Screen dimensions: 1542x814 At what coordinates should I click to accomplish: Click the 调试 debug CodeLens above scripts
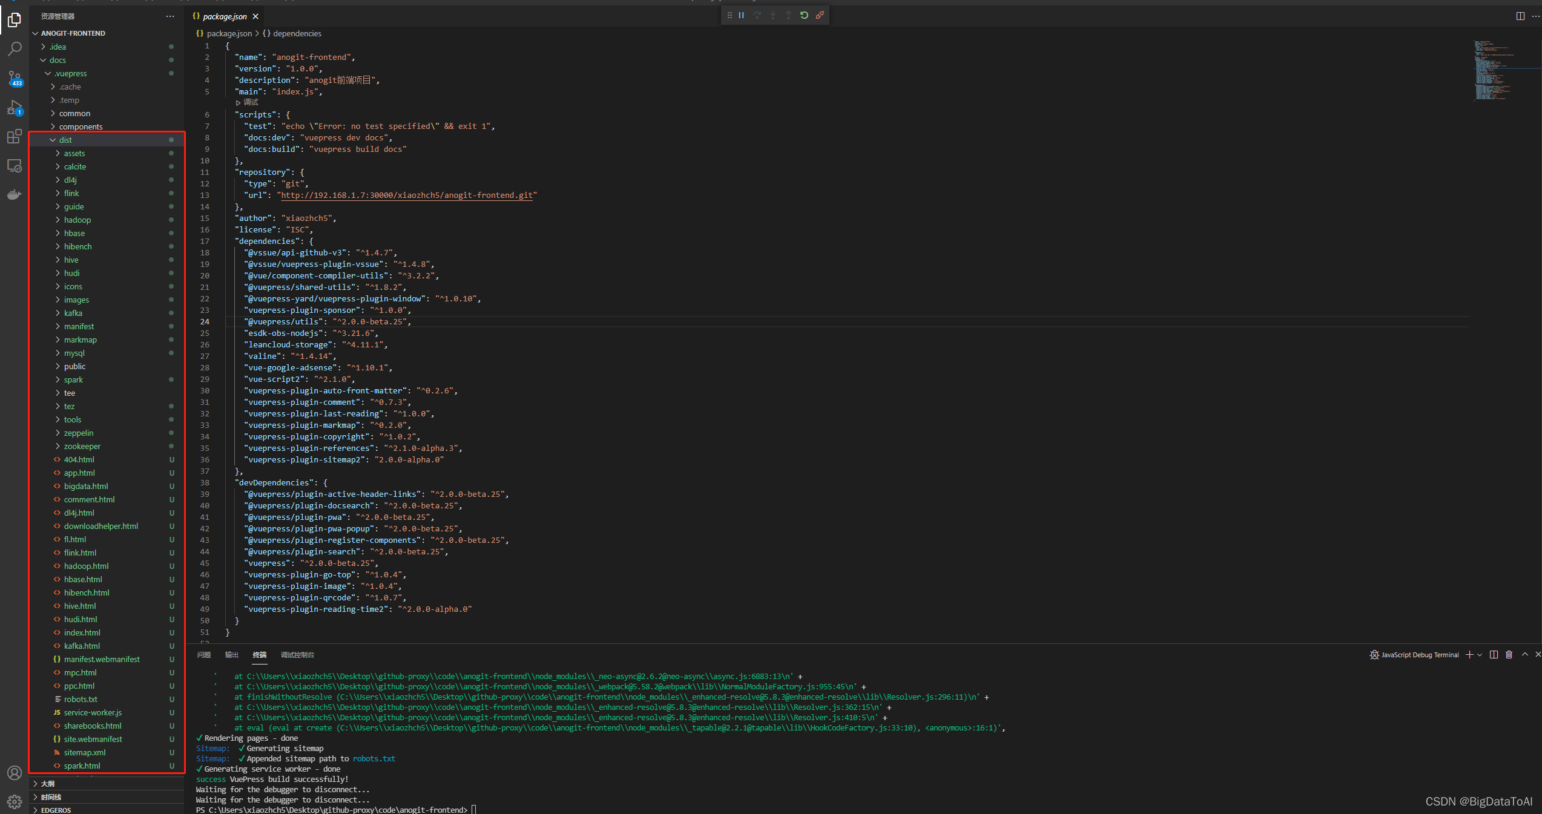coord(250,103)
